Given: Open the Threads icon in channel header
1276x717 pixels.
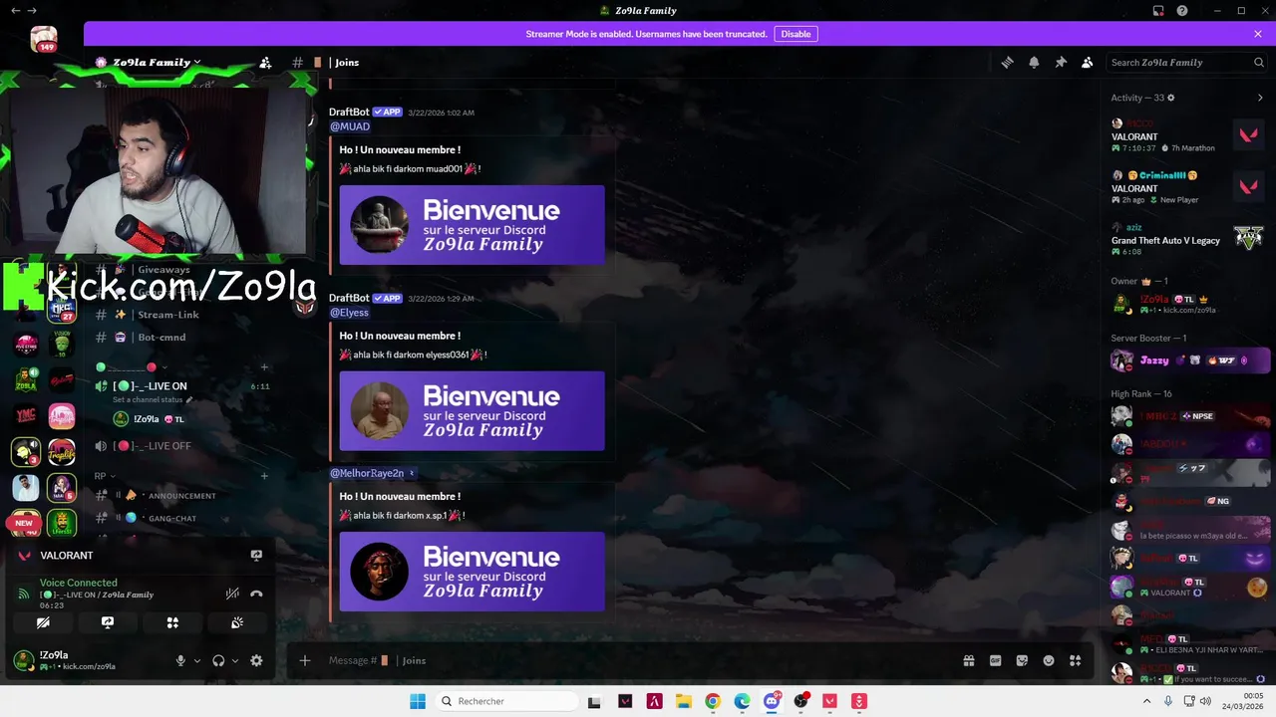Looking at the screenshot, I should click(x=1007, y=62).
